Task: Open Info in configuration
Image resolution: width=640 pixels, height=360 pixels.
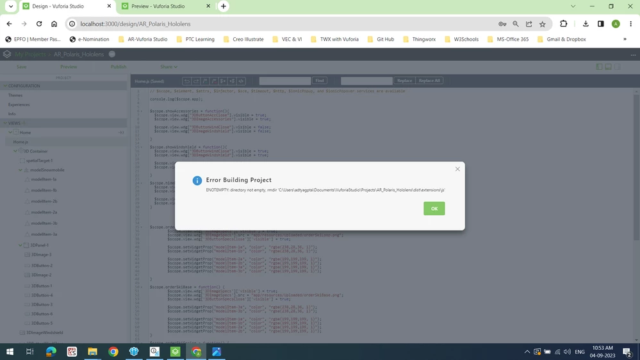Action: click(x=12, y=114)
